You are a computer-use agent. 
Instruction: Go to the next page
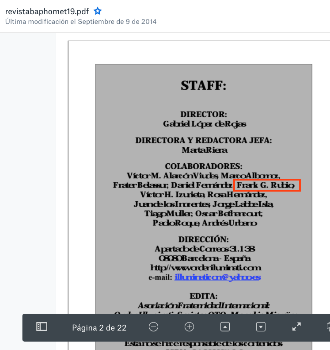[261, 327]
